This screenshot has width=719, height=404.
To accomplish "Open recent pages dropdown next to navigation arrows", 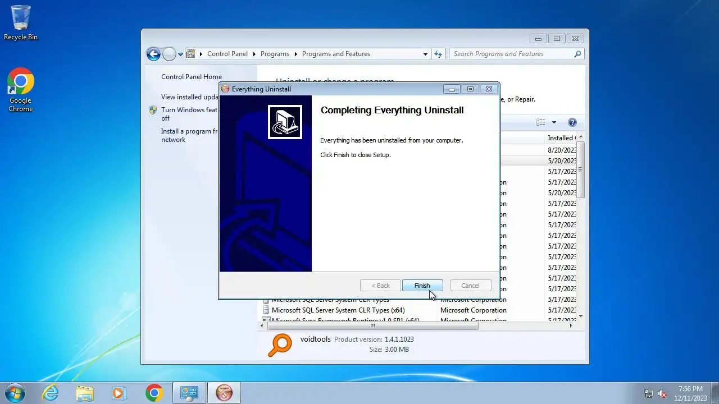I will point(180,54).
